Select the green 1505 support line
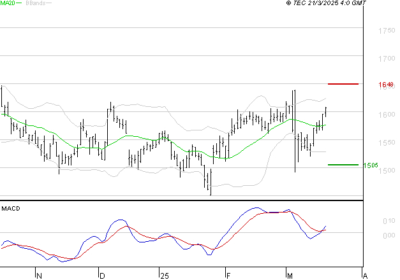The image size is (400, 280). point(343,165)
